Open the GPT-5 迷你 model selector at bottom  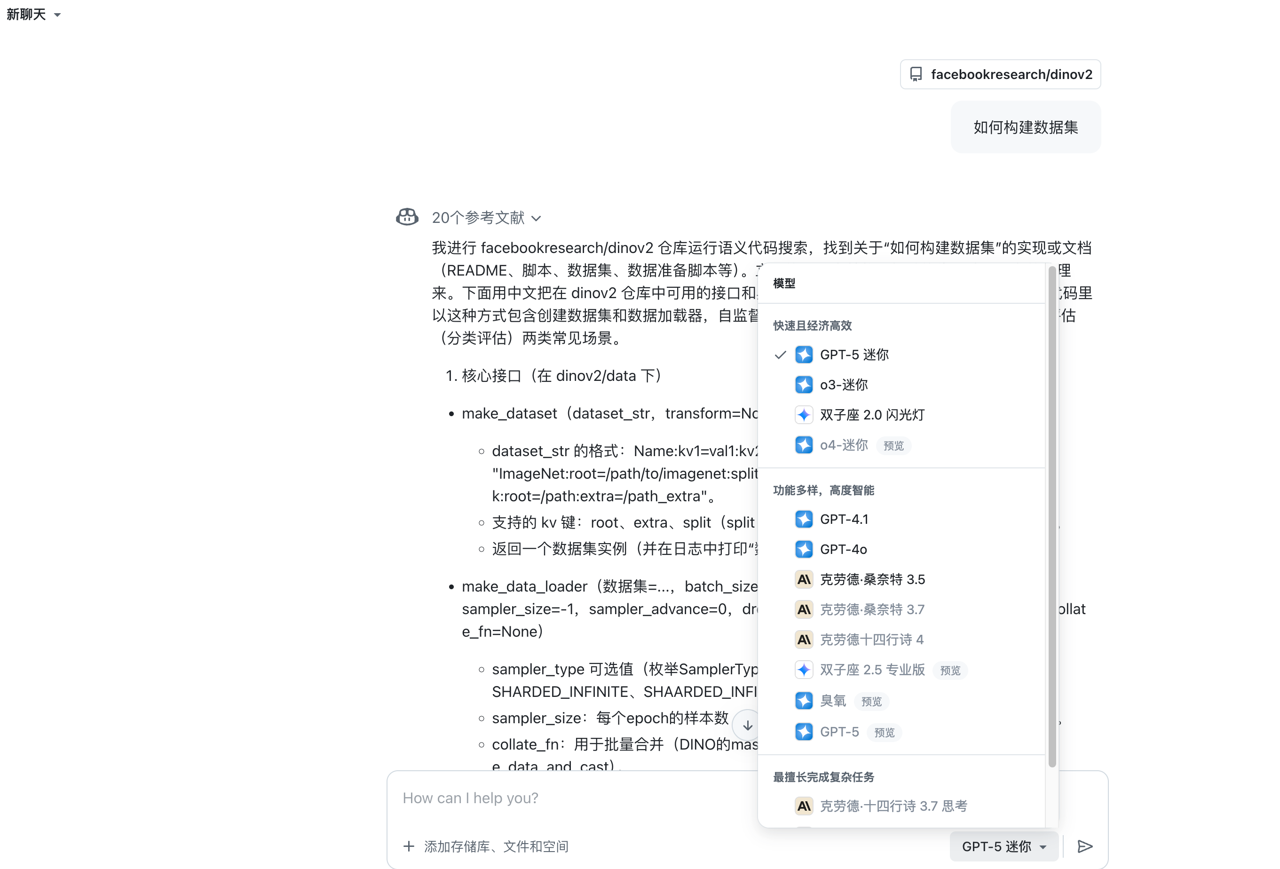(x=1003, y=846)
